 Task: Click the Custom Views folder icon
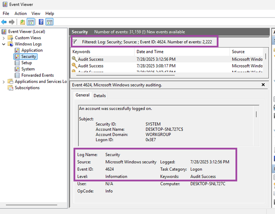(10, 38)
